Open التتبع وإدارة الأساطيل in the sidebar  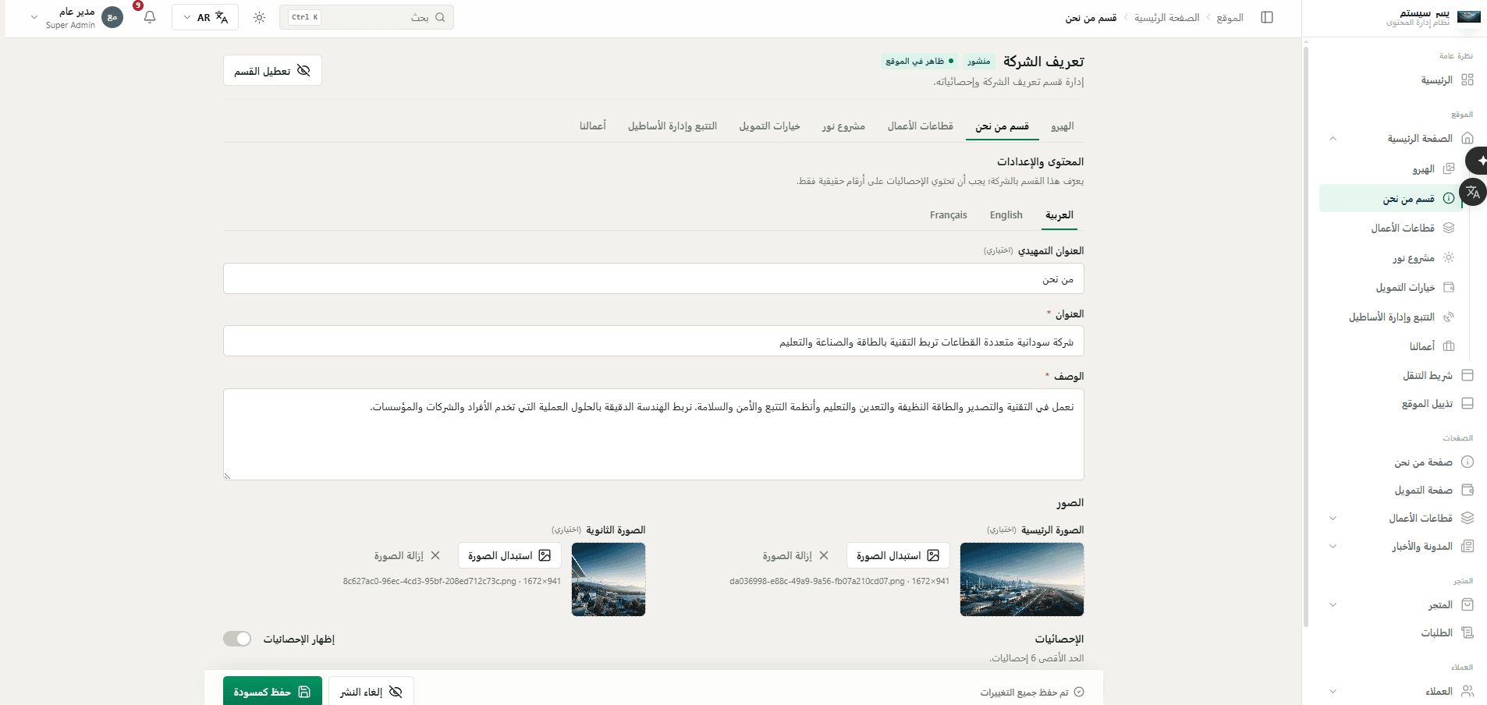1401,317
